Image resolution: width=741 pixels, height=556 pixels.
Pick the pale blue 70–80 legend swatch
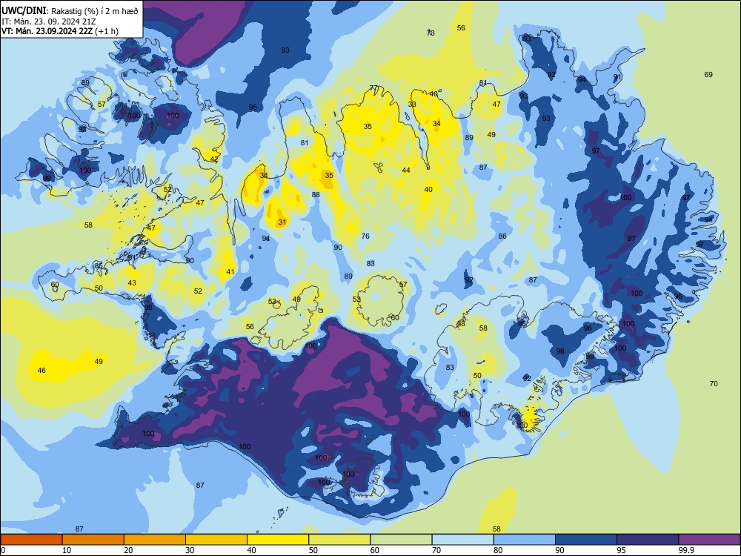pyautogui.click(x=462, y=540)
